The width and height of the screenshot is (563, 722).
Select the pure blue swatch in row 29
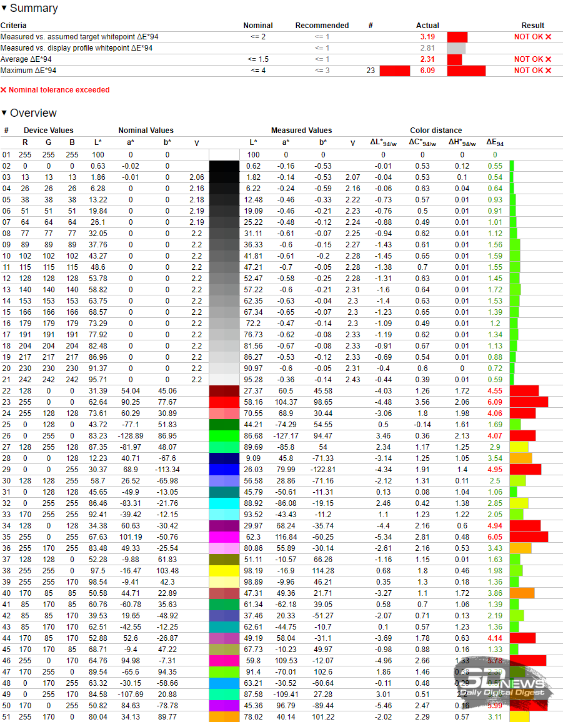click(224, 469)
